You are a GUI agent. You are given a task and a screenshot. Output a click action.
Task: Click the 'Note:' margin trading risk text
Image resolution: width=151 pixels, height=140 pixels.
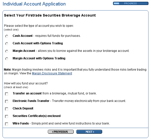[x=75, y=71]
